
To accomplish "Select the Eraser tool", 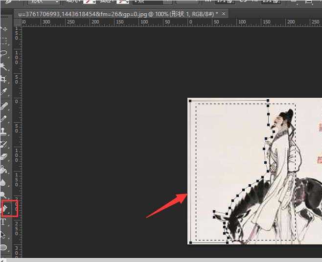I will tap(4, 157).
